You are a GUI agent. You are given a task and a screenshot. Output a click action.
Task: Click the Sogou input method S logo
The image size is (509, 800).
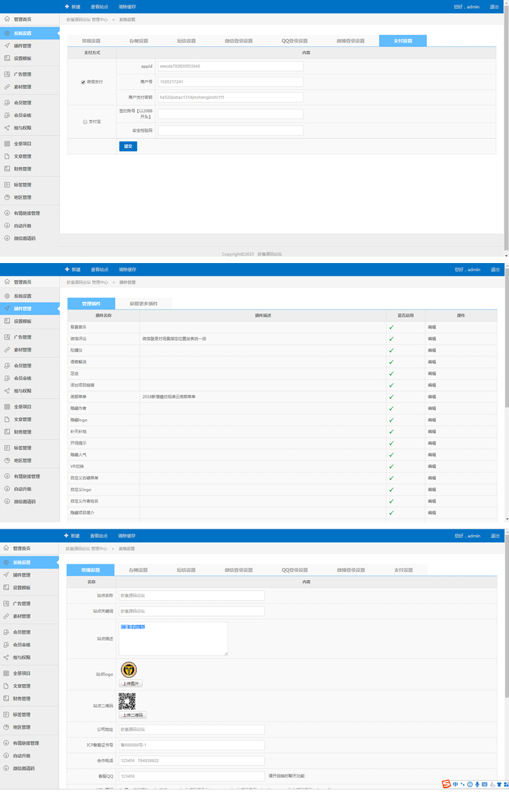coord(447,783)
